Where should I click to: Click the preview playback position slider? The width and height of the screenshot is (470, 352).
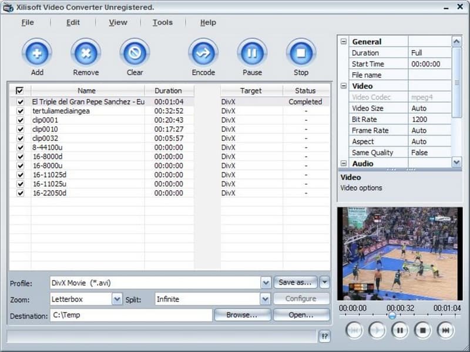392,316
